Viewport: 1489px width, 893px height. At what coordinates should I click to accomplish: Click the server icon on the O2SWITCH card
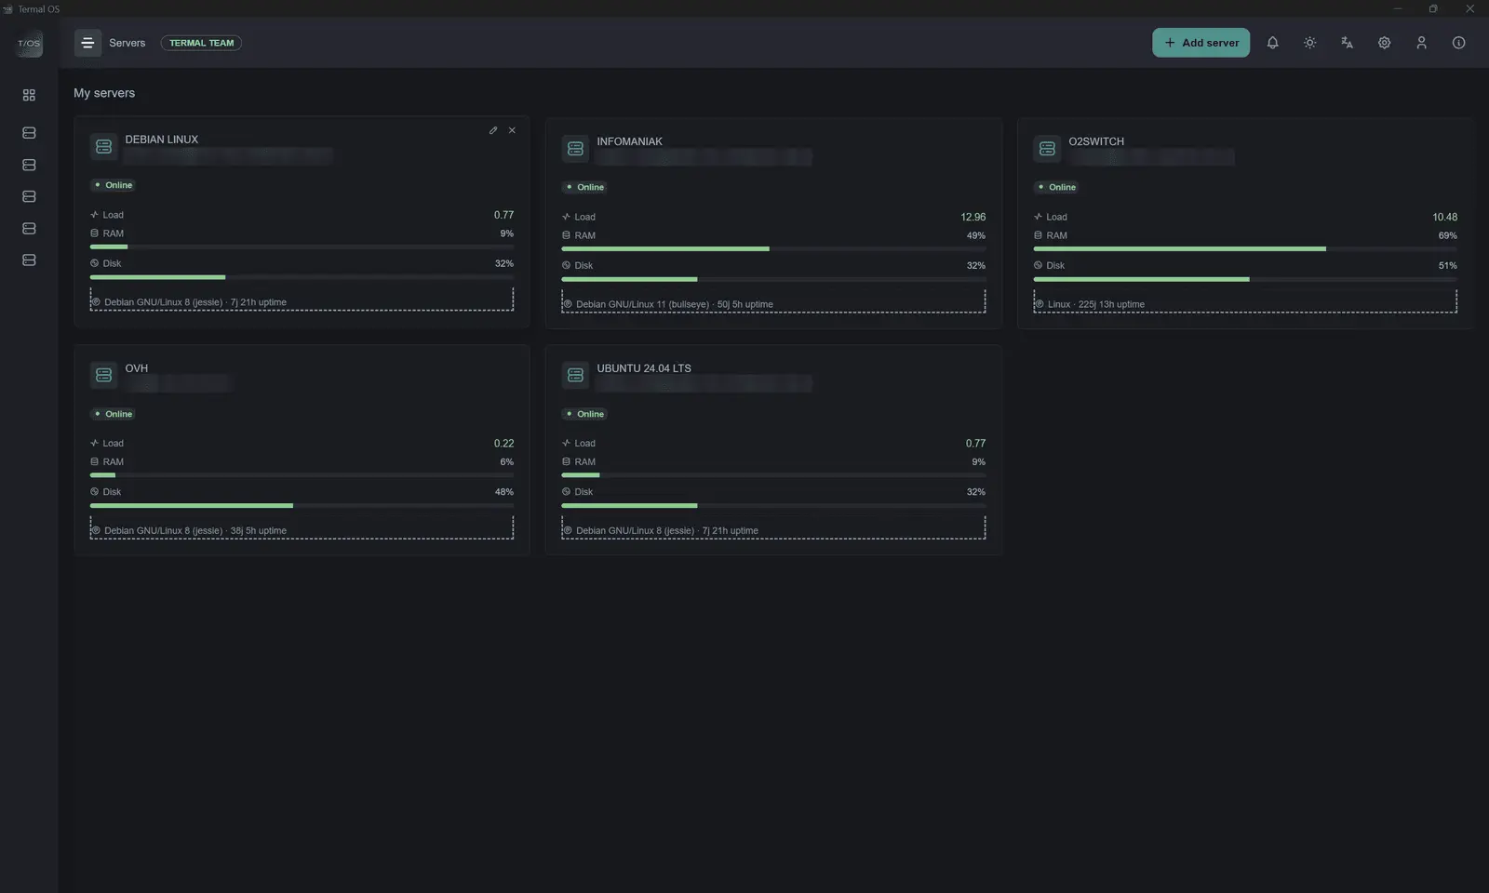pos(1047,149)
